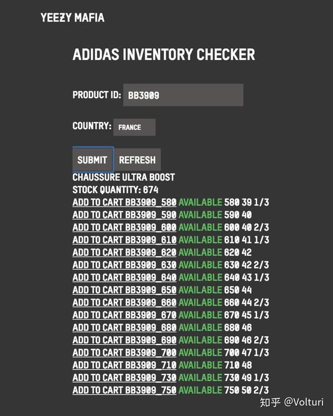Viewport: 333px width, 416px height.
Task: Click Add to Cart BB3909_680 link
Action: (124, 327)
